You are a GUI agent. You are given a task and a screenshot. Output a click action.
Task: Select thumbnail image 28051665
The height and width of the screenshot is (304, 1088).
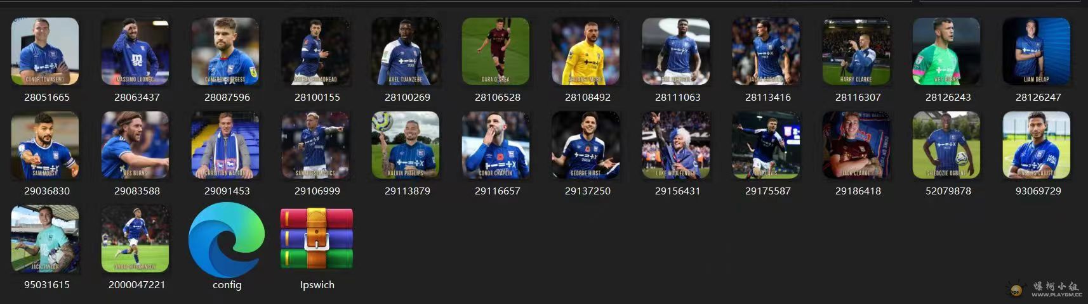click(45, 51)
